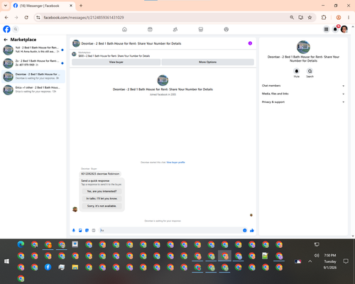355x284 pixels.
Task: Attach a file using the image icon
Action: pyautogui.click(x=80, y=230)
